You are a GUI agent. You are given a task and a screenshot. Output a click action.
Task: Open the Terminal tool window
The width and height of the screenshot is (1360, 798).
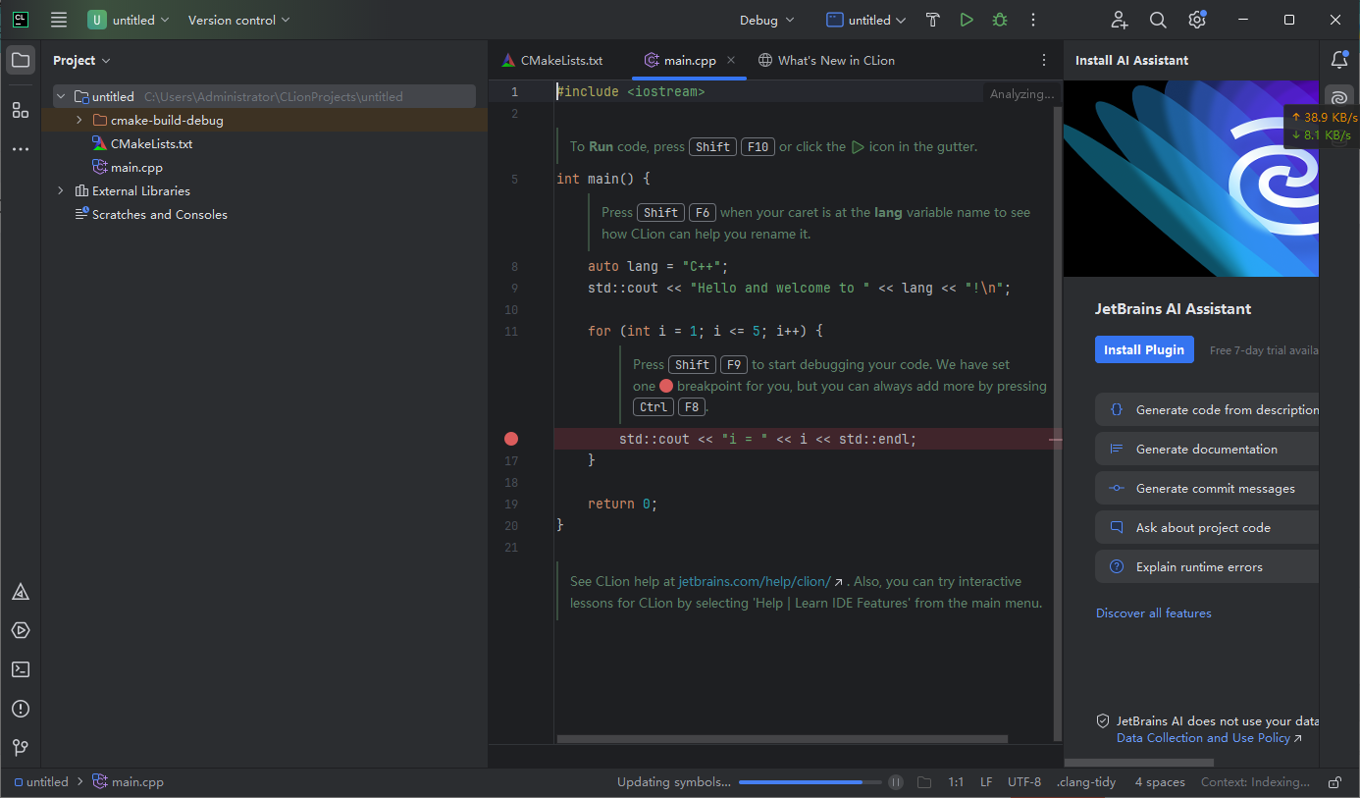pyautogui.click(x=21, y=669)
